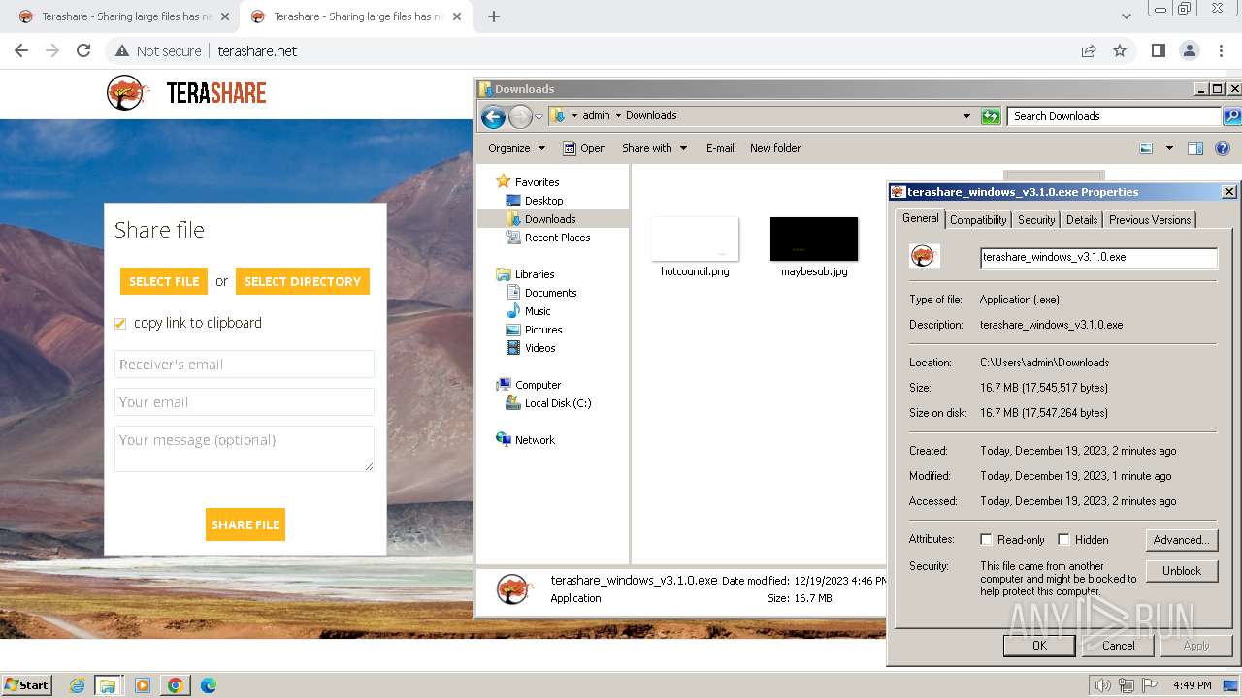Open recent pages dropdown next to Explorer arrows
The width and height of the screenshot is (1242, 698).
tap(539, 117)
